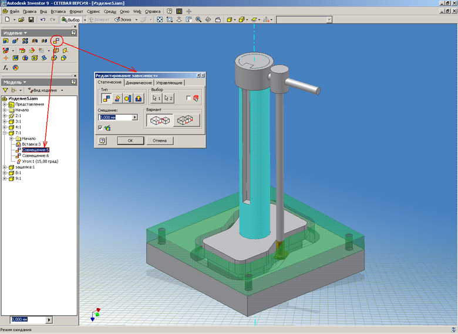Select Вставка:3 in the model tree
Image resolution: width=458 pixels, height=334 pixels.
point(31,144)
